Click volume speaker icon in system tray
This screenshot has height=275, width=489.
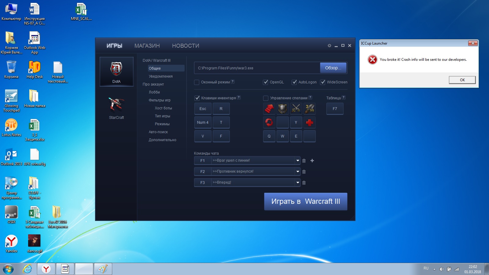pos(442,269)
